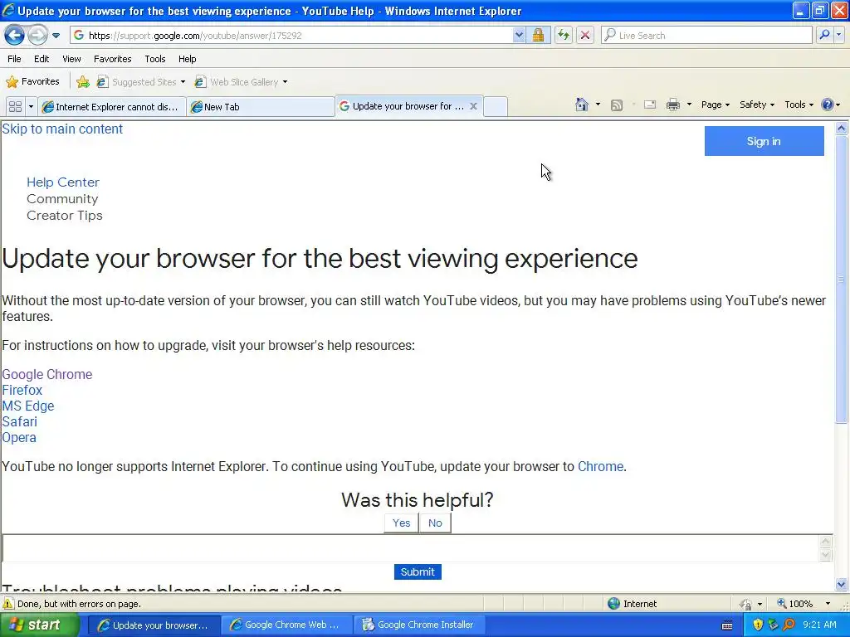Screen dimensions: 850x637
Task: Open Help Center link
Action: point(63,182)
